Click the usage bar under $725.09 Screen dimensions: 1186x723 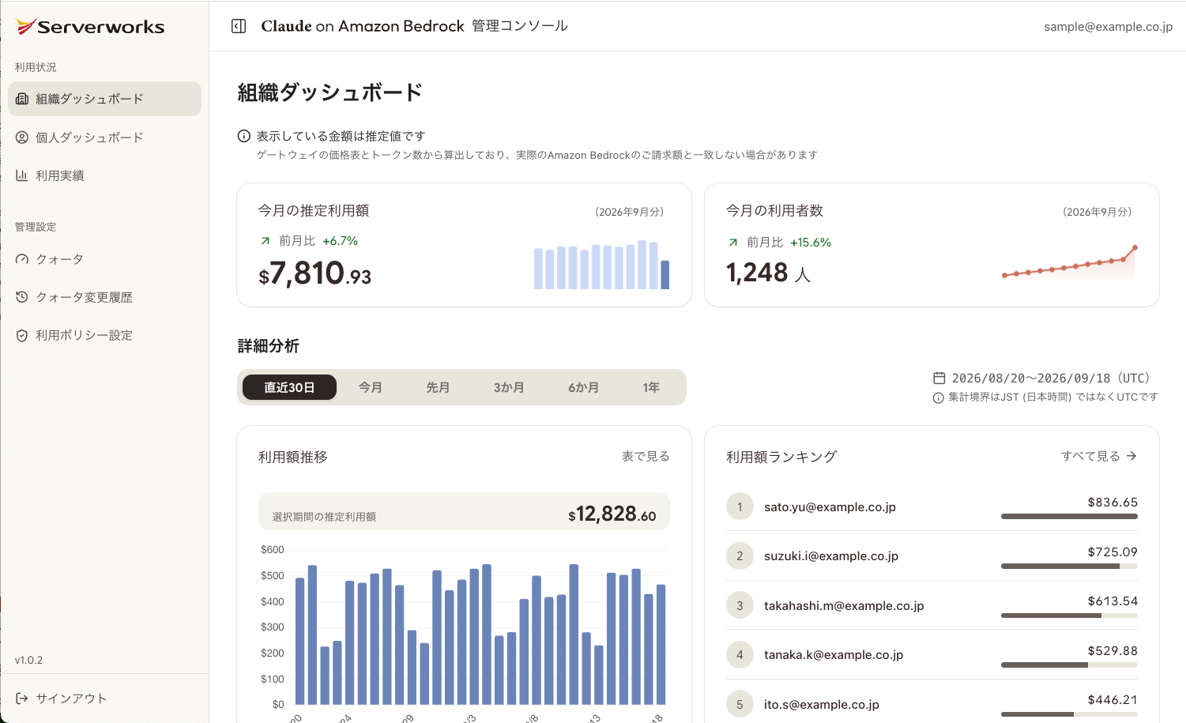pyautogui.click(x=1069, y=566)
